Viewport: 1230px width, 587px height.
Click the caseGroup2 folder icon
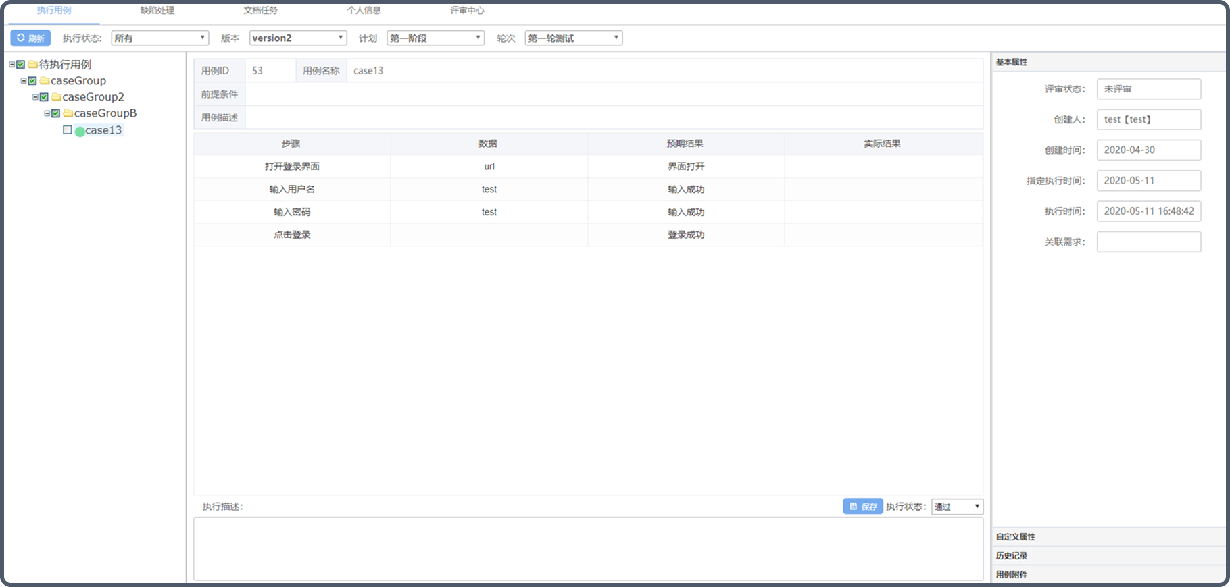(57, 97)
